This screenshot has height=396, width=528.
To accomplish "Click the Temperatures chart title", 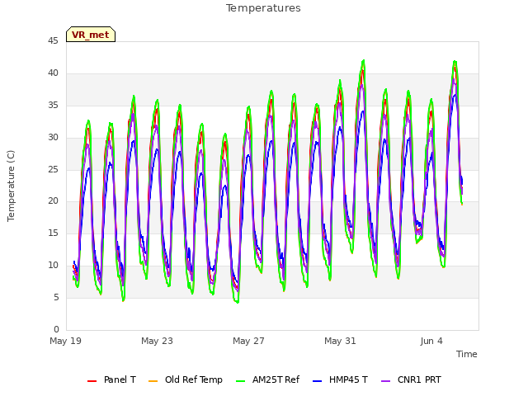I will point(263,7).
